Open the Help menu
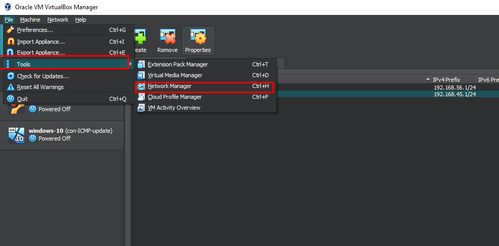This screenshot has width=499, height=246. point(80,20)
